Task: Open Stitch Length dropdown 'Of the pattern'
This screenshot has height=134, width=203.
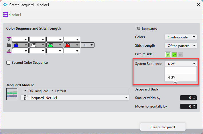Action: [x=181, y=46]
